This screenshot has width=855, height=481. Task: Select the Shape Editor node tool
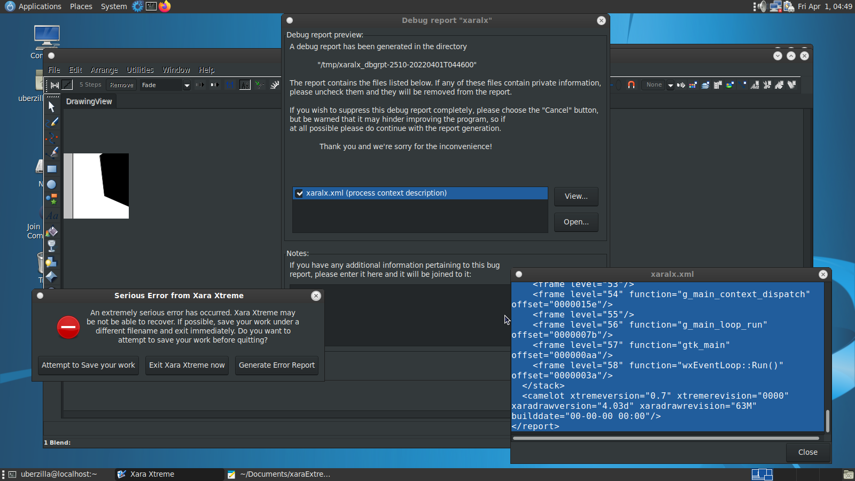tap(52, 138)
